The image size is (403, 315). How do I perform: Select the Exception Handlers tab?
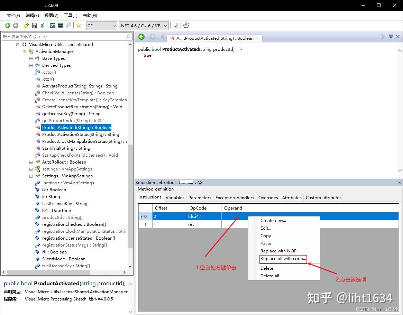pos(235,197)
